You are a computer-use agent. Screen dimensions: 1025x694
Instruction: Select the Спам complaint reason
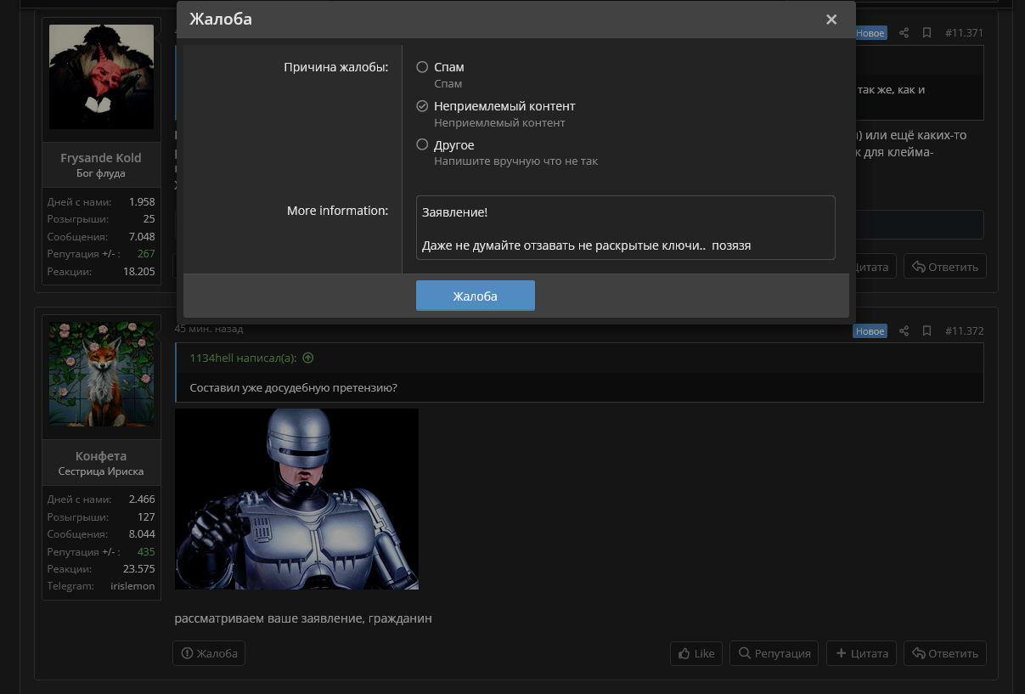[422, 67]
